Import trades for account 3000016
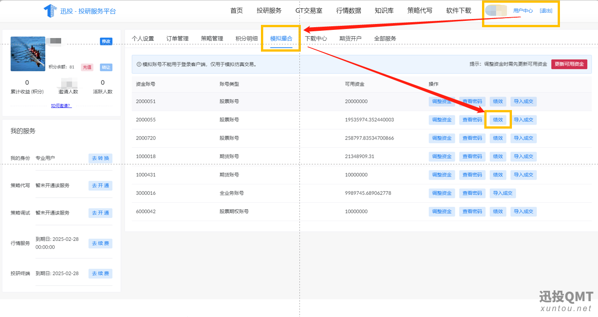 (502, 193)
